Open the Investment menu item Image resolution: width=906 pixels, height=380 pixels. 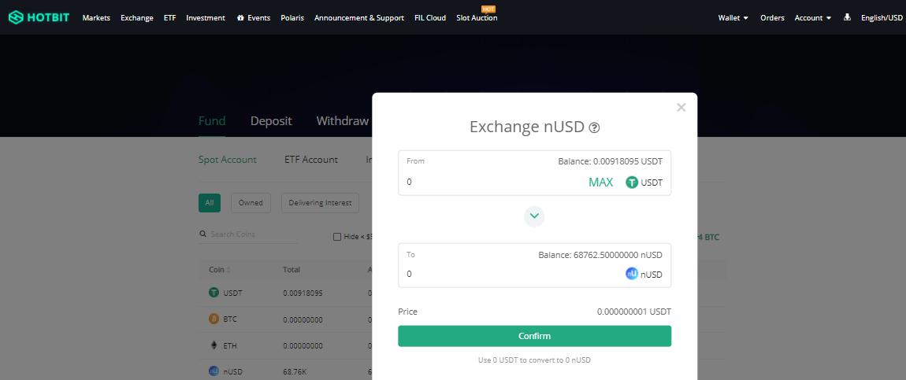206,18
